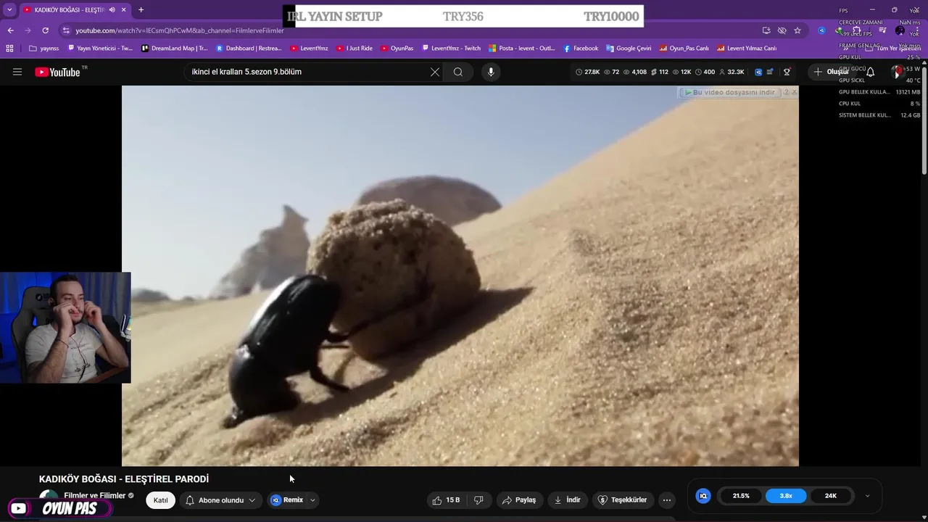Open the YouTube hamburger guide menu

click(17, 72)
